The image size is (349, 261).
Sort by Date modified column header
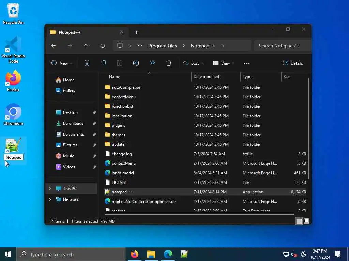(206, 77)
